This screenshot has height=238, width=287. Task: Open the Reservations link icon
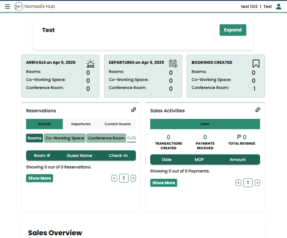[133, 110]
